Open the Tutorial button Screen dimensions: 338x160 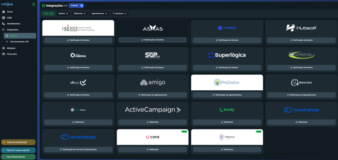76,6
